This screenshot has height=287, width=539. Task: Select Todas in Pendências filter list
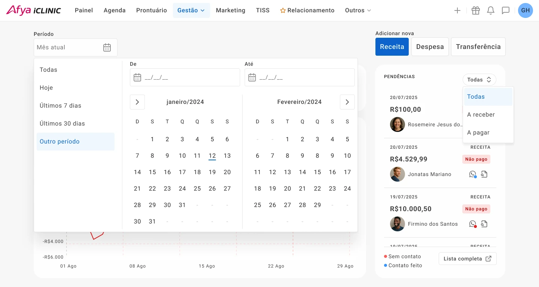coord(488,97)
